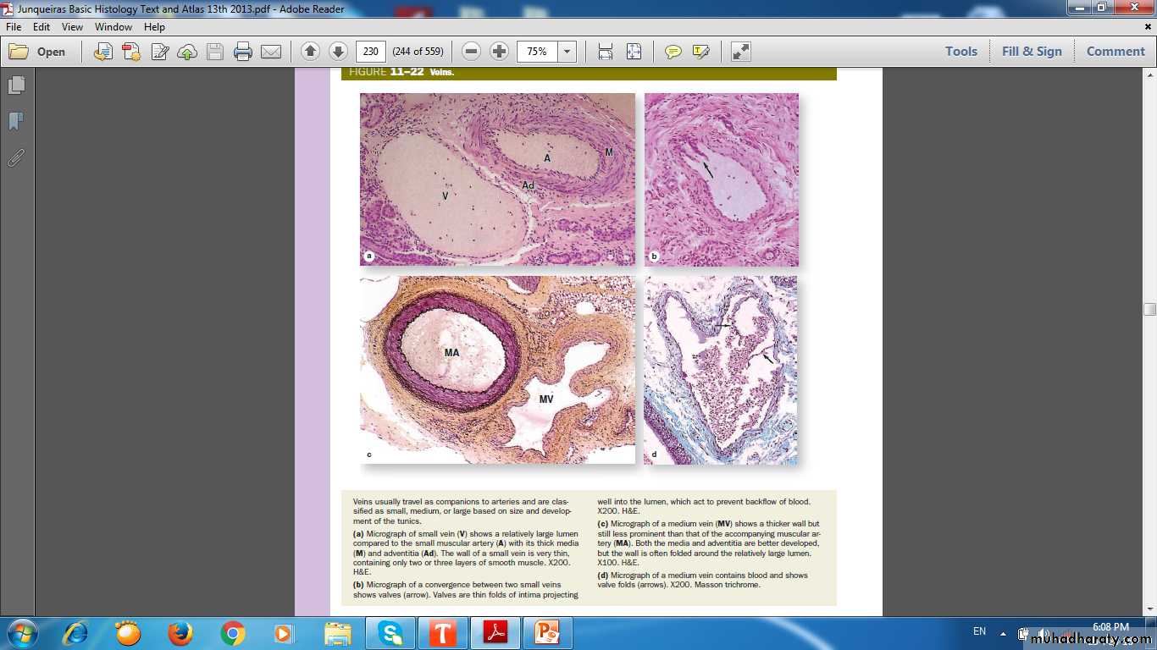Open the attachments paperclip panel
Screen dimensions: 1157x650
[16, 158]
